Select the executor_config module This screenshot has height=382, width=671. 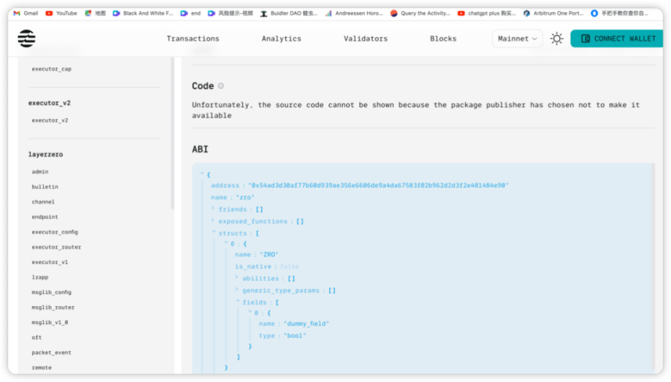(x=55, y=231)
